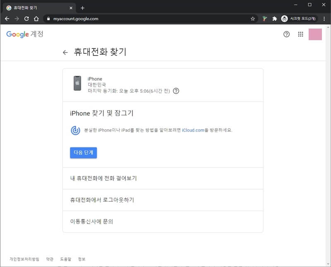331x267 pixels.
Task: Select the 휴대전화 찾기 browser tab
Action: pyautogui.click(x=39, y=8)
